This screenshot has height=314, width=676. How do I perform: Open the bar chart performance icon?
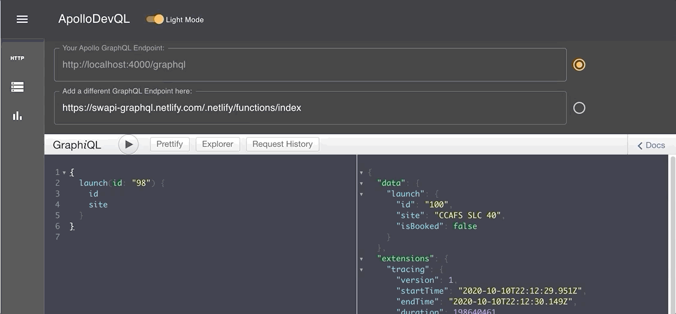pyautogui.click(x=17, y=116)
